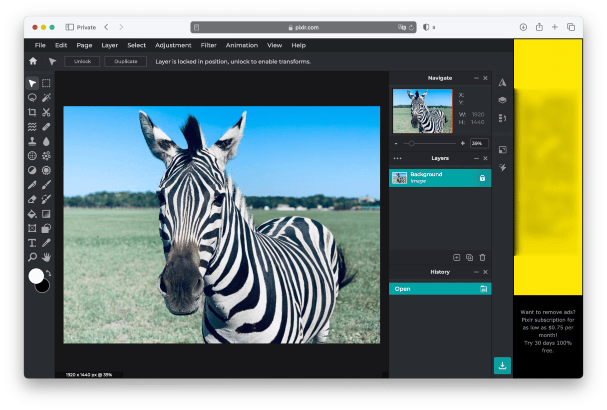Select the Color Replace brush tool
Screen dimensions: 607x410
point(46,199)
